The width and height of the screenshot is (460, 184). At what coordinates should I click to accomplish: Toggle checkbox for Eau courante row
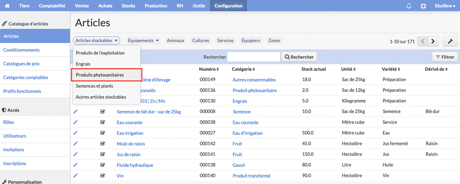(x=103, y=122)
